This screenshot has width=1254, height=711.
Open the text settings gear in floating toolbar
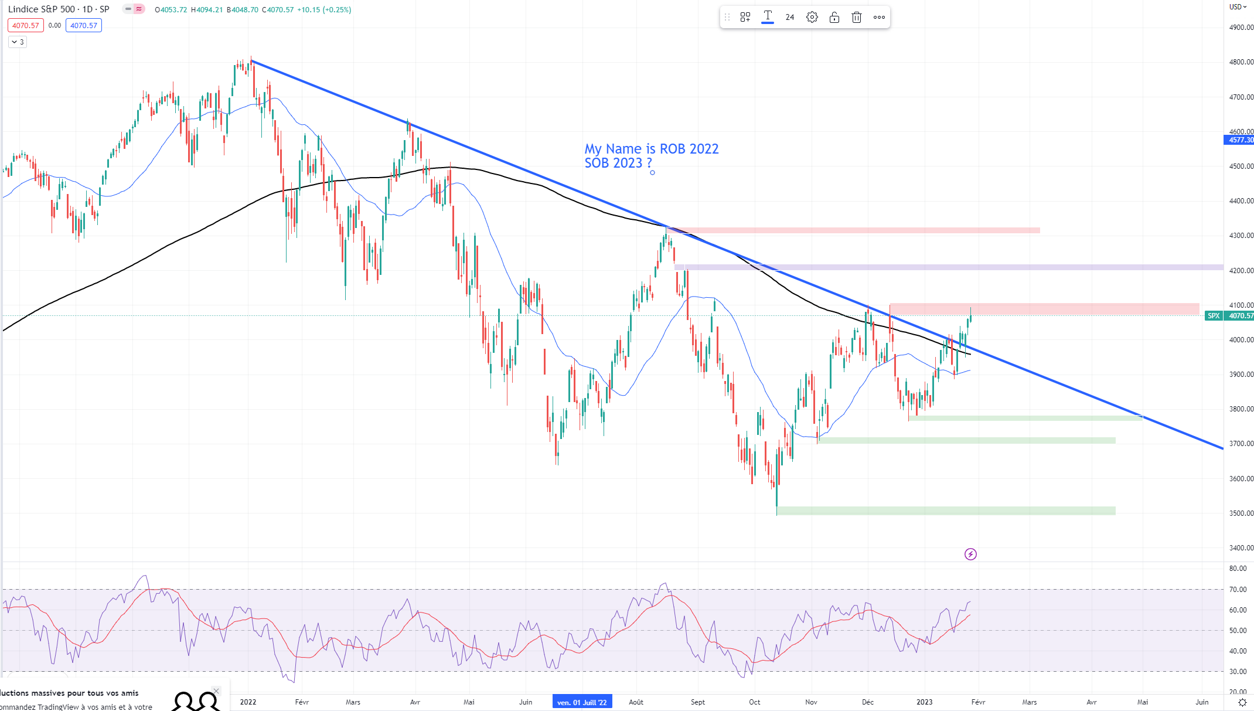point(812,17)
